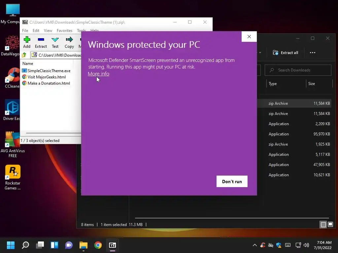Image resolution: width=338 pixels, height=253 pixels.
Task: Click the Add tool in 7-Zip
Action: pos(27,42)
